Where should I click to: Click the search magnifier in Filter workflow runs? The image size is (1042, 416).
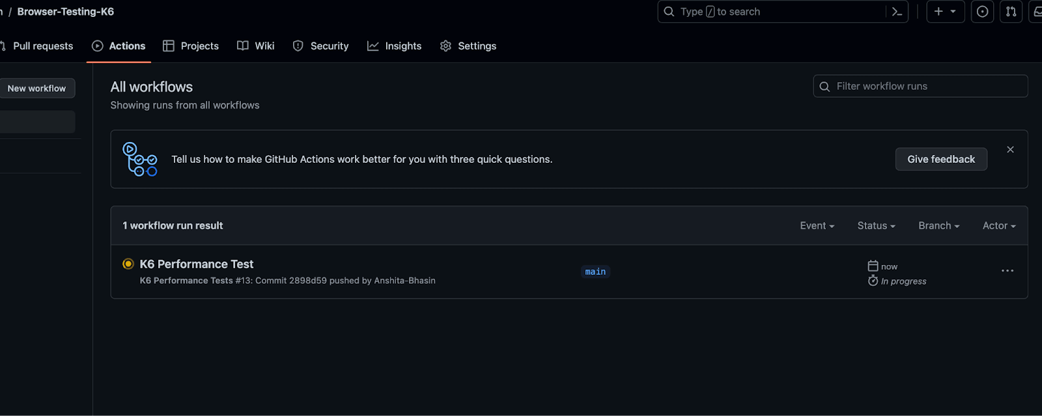(824, 86)
